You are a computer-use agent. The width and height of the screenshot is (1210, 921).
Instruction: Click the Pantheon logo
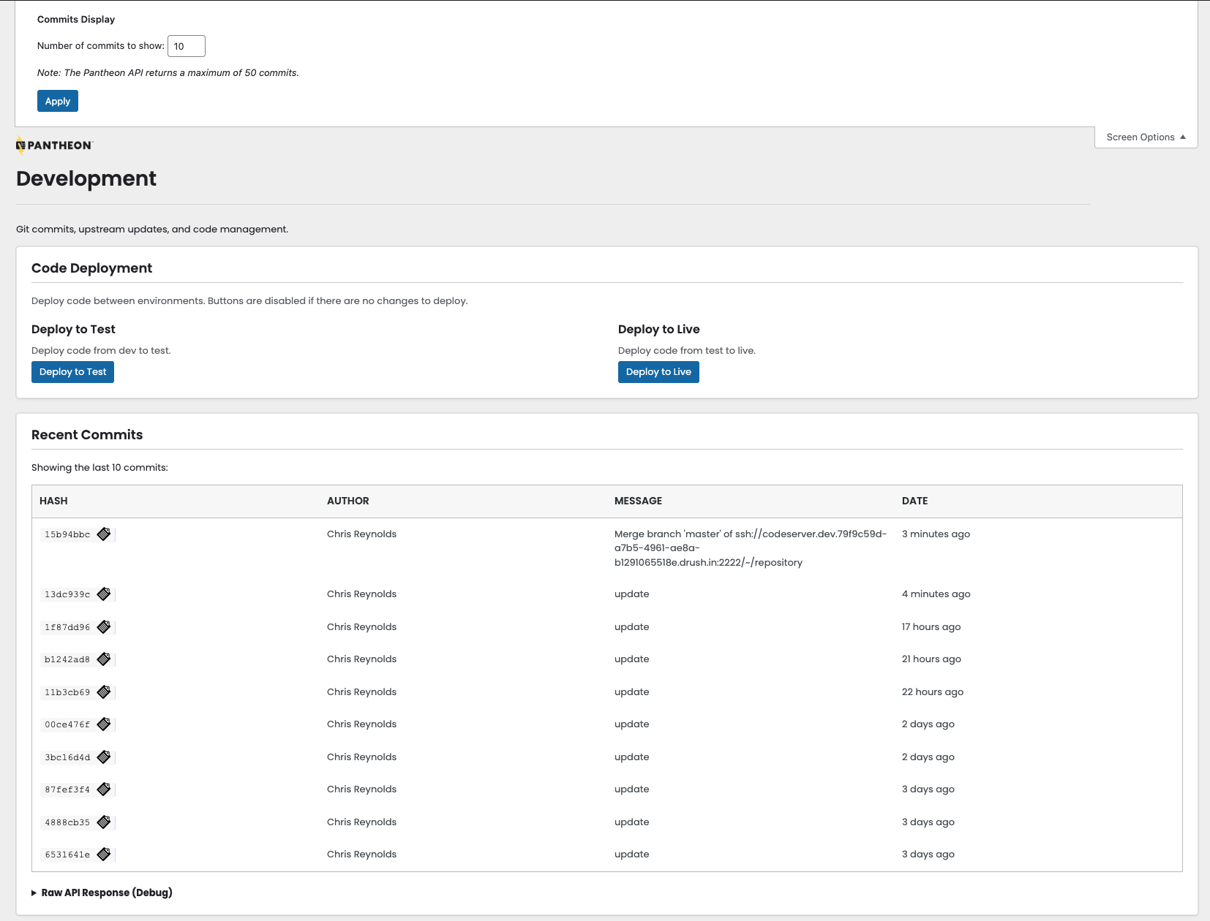[x=54, y=145]
